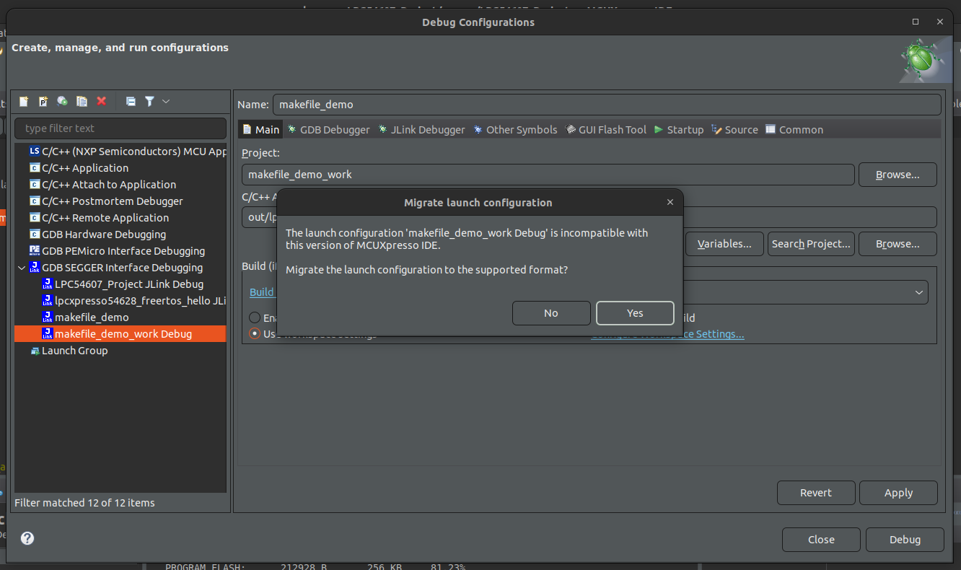Launch with the Debug button
The image size is (961, 570).
(905, 540)
